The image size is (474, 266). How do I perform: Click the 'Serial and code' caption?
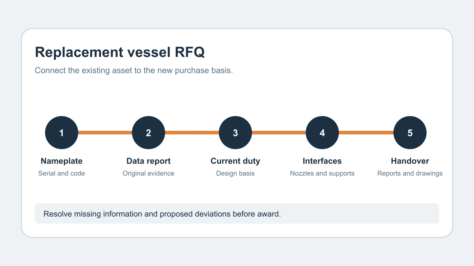(62, 173)
